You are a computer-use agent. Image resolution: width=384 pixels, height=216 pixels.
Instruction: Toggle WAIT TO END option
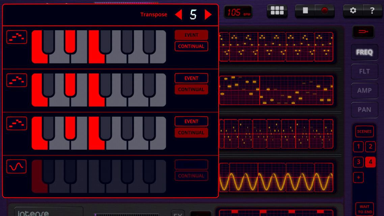pos(365,209)
